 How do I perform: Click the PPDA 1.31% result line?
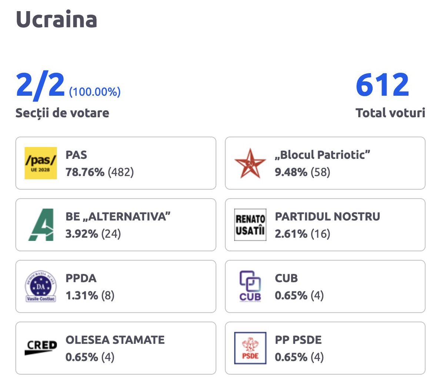click(90, 295)
